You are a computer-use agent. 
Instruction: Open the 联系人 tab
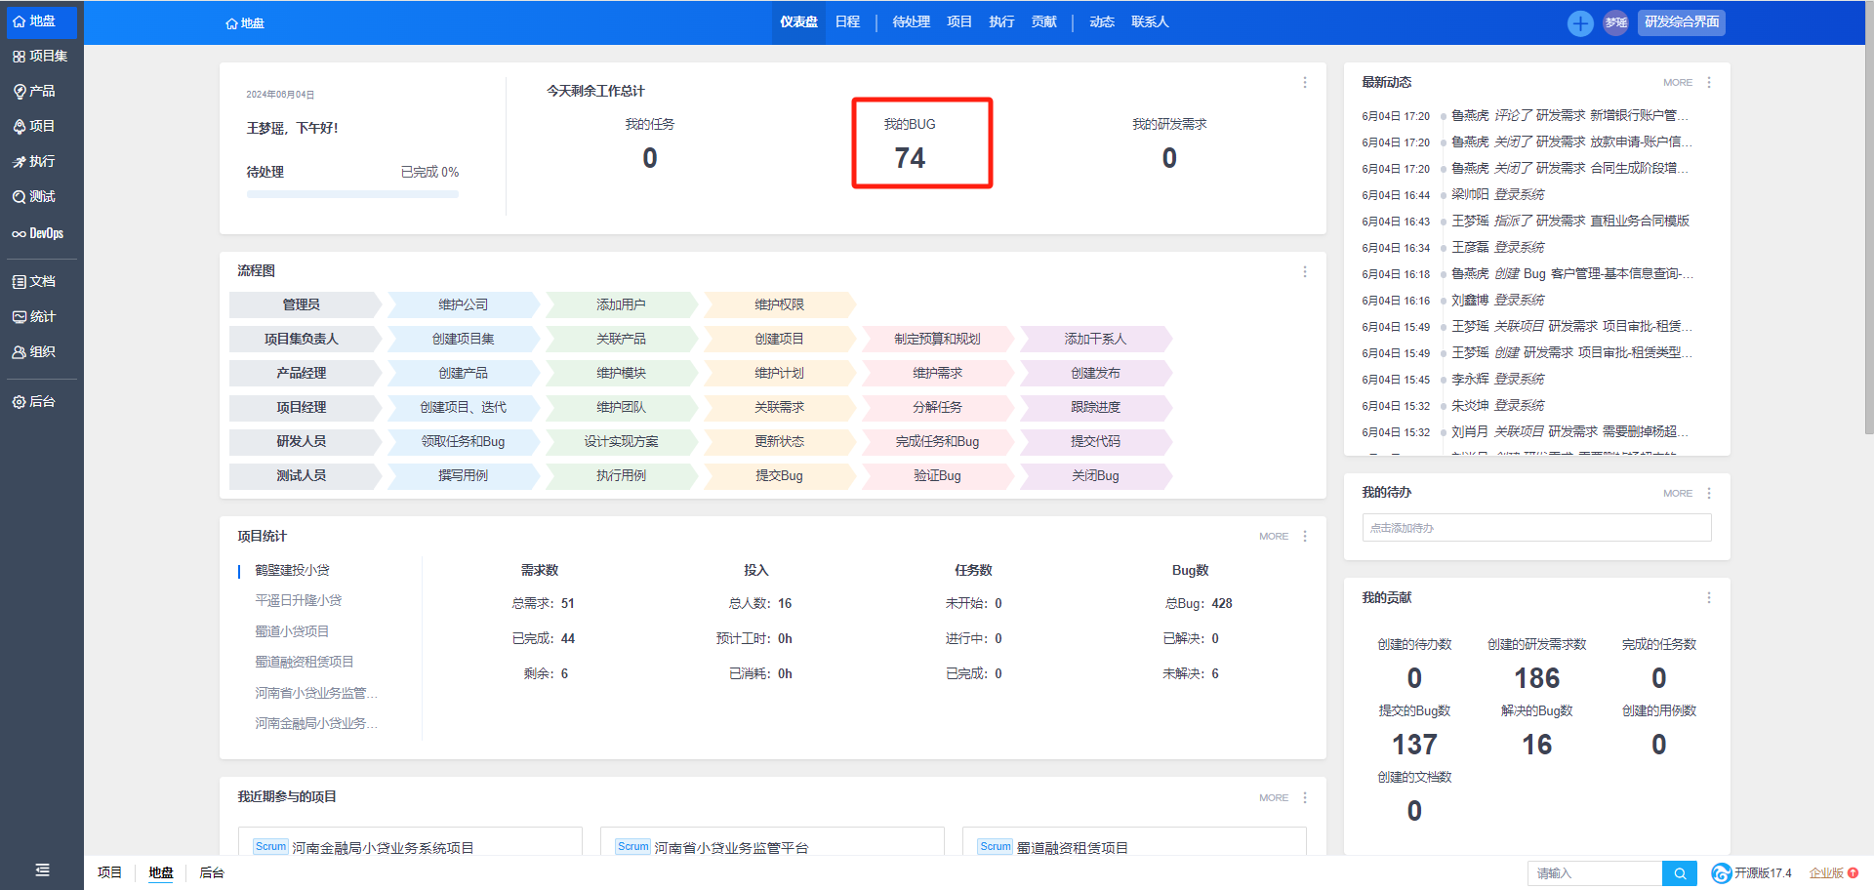tap(1149, 22)
